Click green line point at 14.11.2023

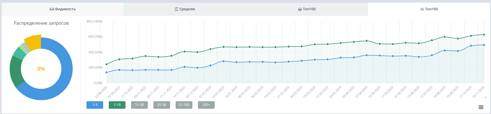pos(484,35)
